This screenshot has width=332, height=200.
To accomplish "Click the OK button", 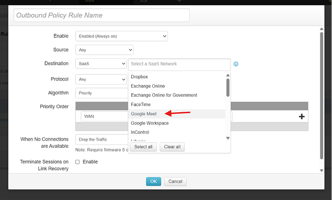I will (153, 182).
